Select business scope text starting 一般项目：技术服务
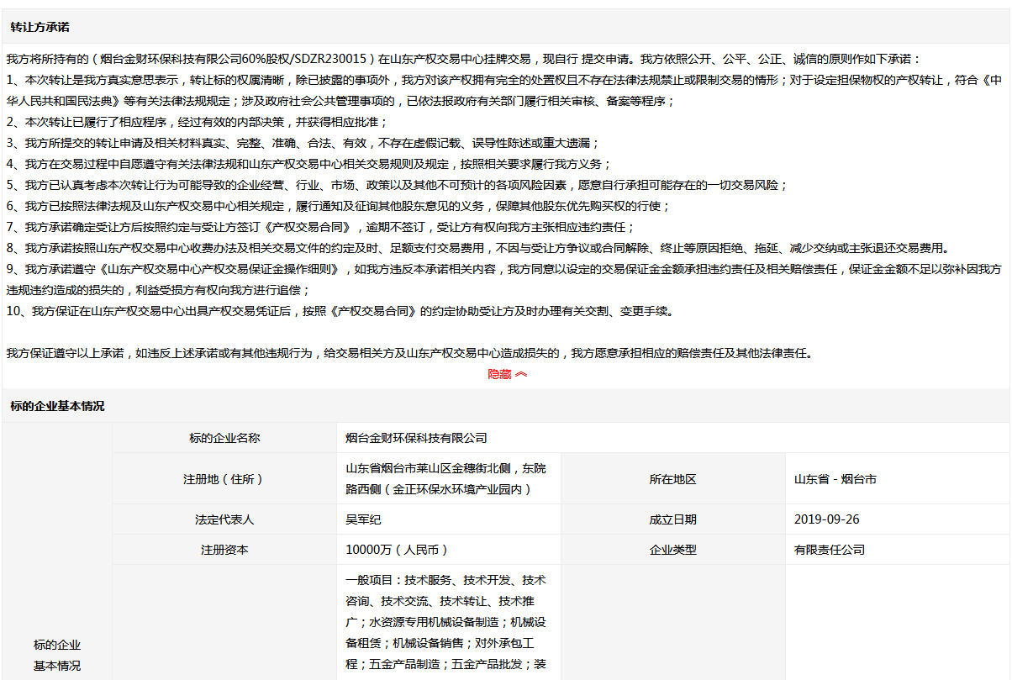The height and width of the screenshot is (680, 1012). (x=446, y=622)
